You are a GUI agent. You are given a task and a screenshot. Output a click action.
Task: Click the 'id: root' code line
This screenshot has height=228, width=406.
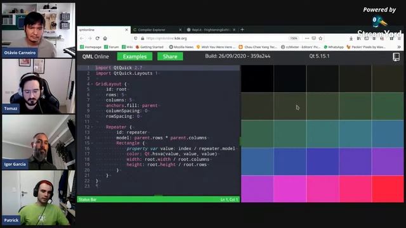point(116,89)
